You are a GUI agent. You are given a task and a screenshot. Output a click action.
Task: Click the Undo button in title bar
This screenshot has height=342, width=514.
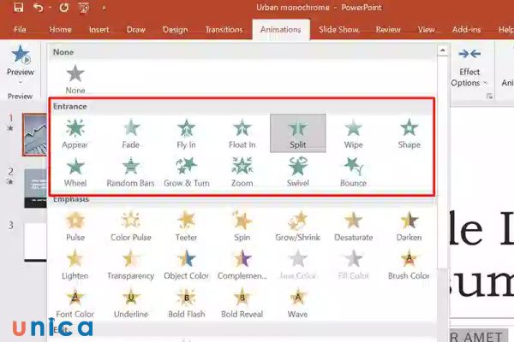(x=39, y=8)
